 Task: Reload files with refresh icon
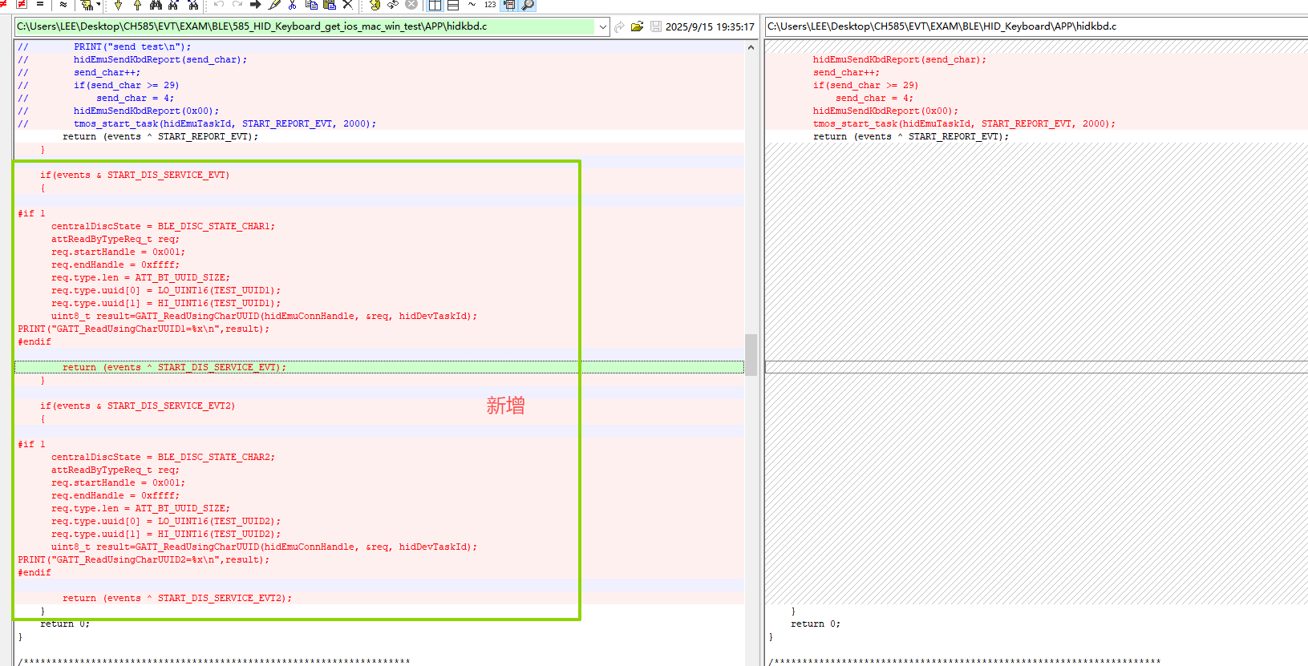tap(393, 4)
